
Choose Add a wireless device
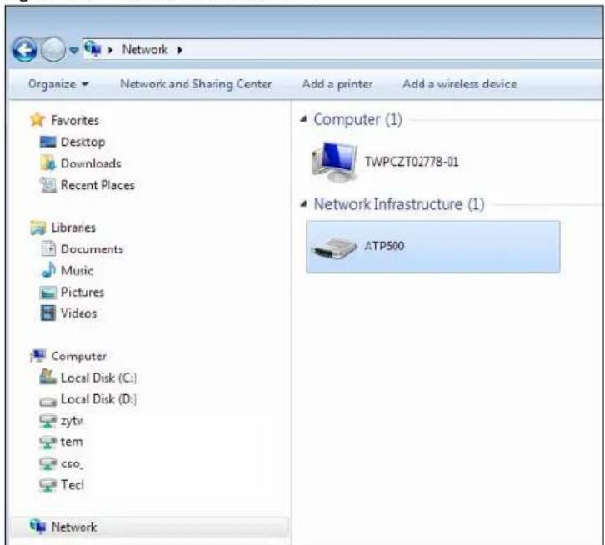[x=459, y=84]
